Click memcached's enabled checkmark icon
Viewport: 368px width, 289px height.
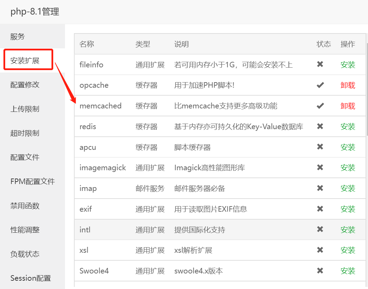(x=320, y=106)
